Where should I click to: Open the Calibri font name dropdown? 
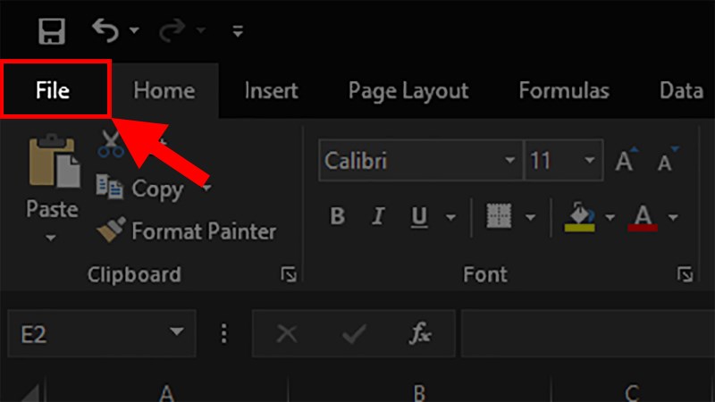[x=509, y=161]
